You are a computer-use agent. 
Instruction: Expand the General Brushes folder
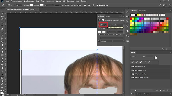(131, 67)
